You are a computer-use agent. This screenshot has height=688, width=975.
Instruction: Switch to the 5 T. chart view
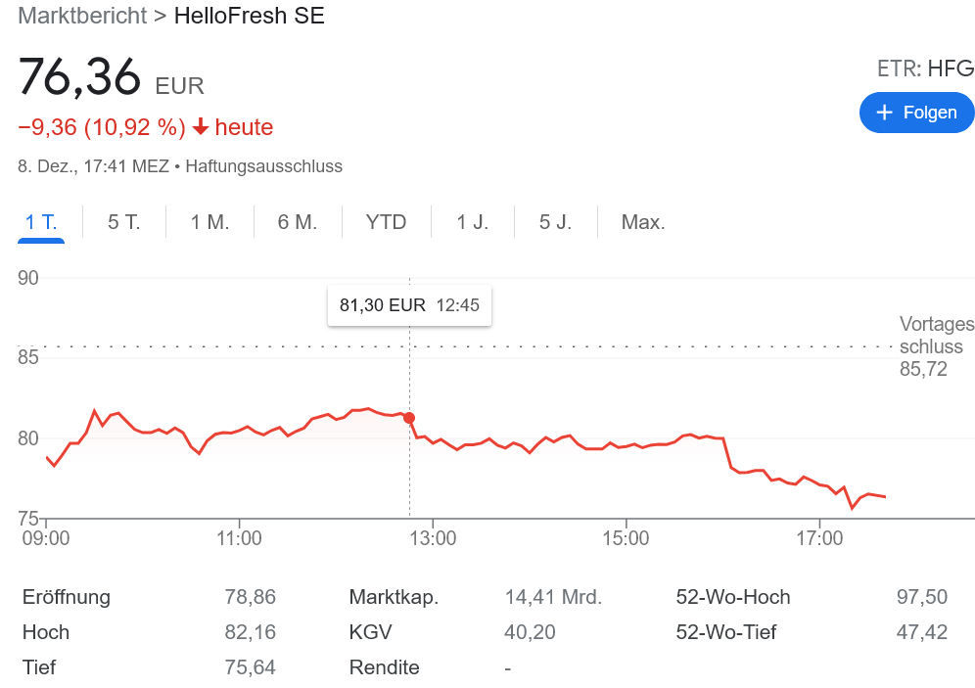click(123, 222)
